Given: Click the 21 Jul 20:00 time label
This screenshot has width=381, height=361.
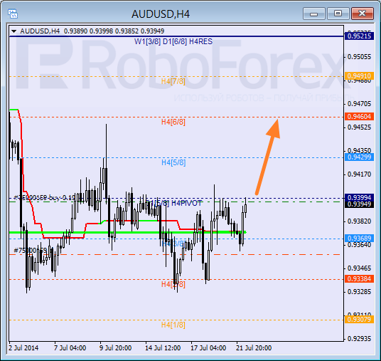Looking at the screenshot, I should tap(254, 348).
